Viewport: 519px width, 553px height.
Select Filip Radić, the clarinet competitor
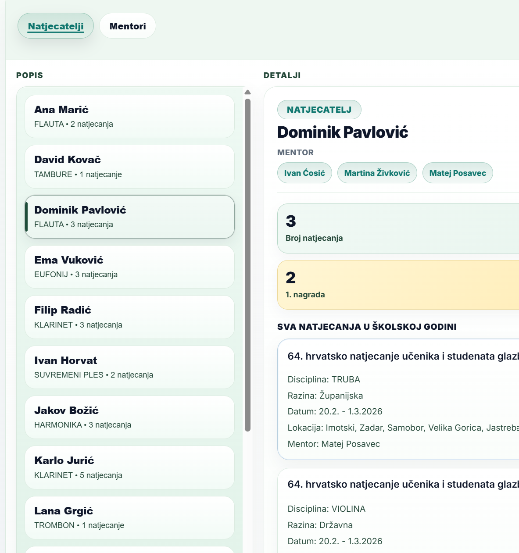(129, 317)
